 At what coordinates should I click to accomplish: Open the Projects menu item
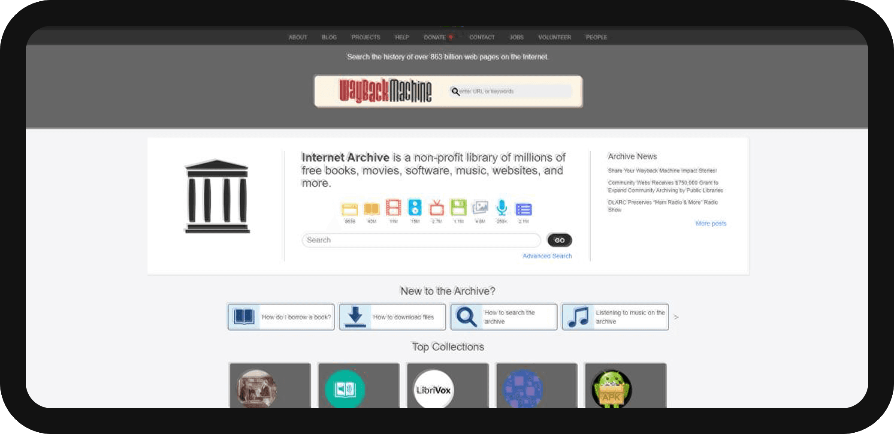tap(365, 37)
